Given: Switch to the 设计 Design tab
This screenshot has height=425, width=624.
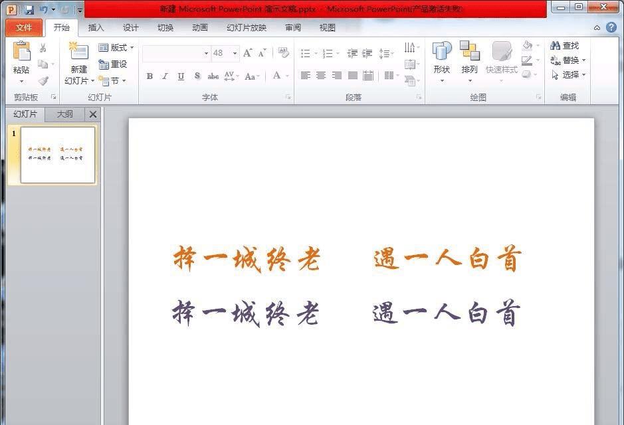Looking at the screenshot, I should click(130, 27).
